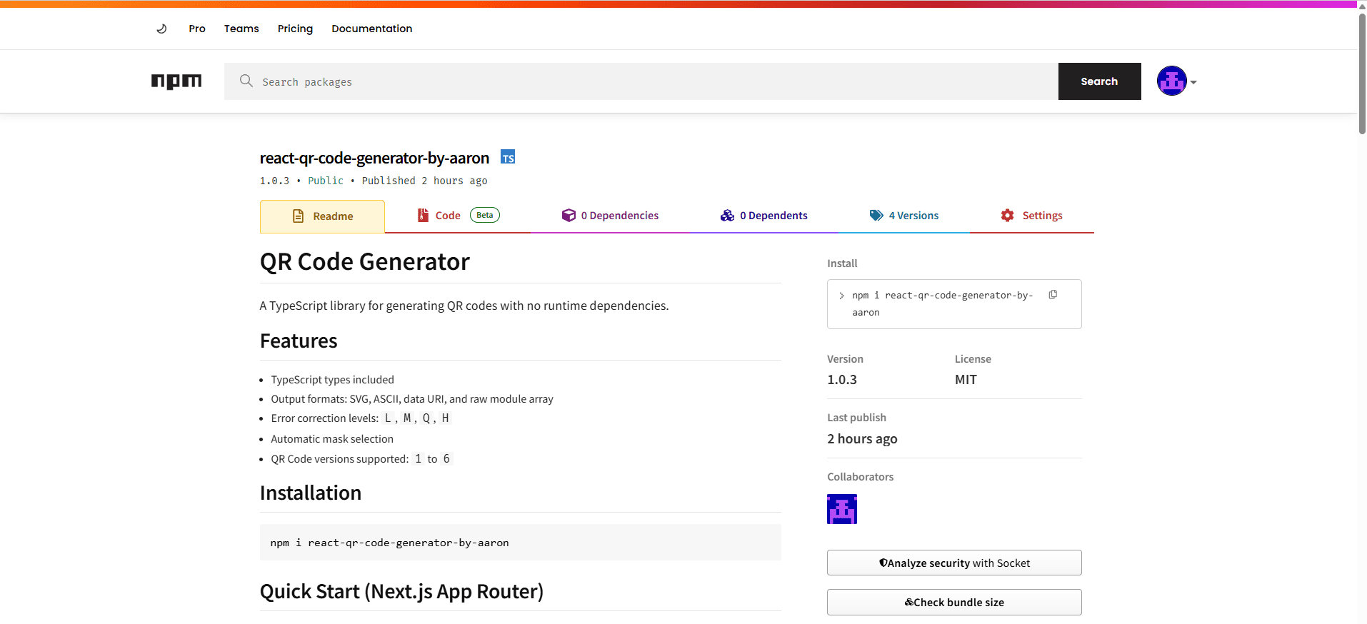Click the library description paragraph

(464, 306)
